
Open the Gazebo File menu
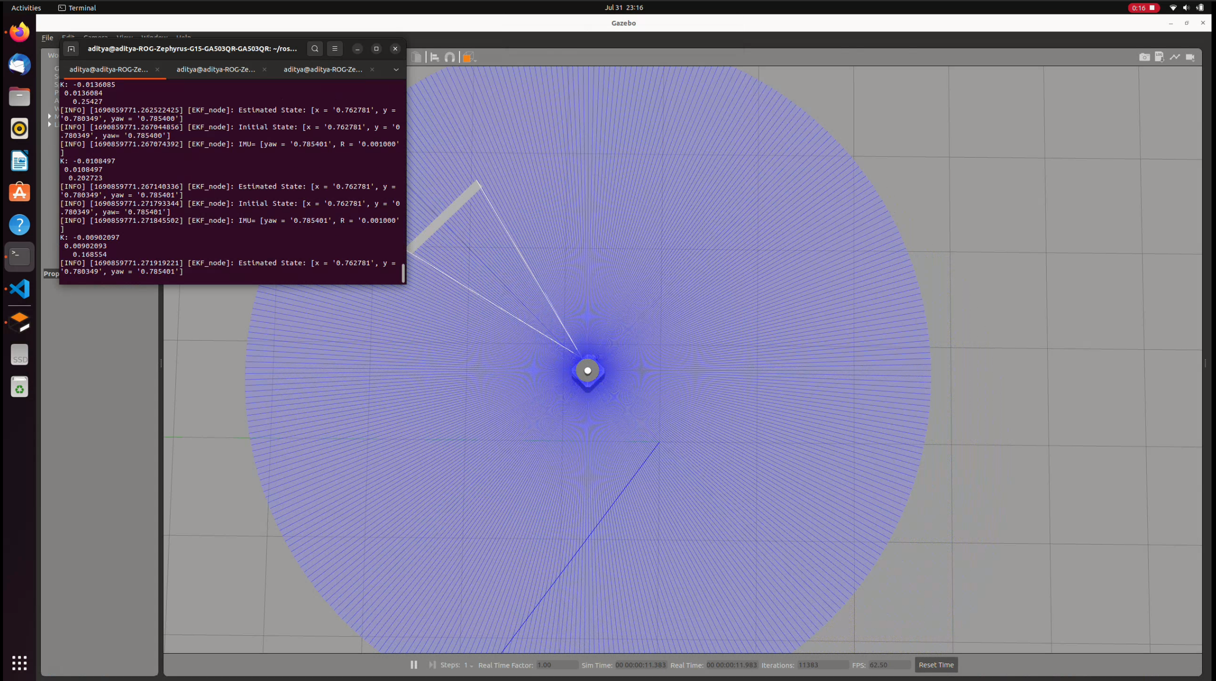47,37
